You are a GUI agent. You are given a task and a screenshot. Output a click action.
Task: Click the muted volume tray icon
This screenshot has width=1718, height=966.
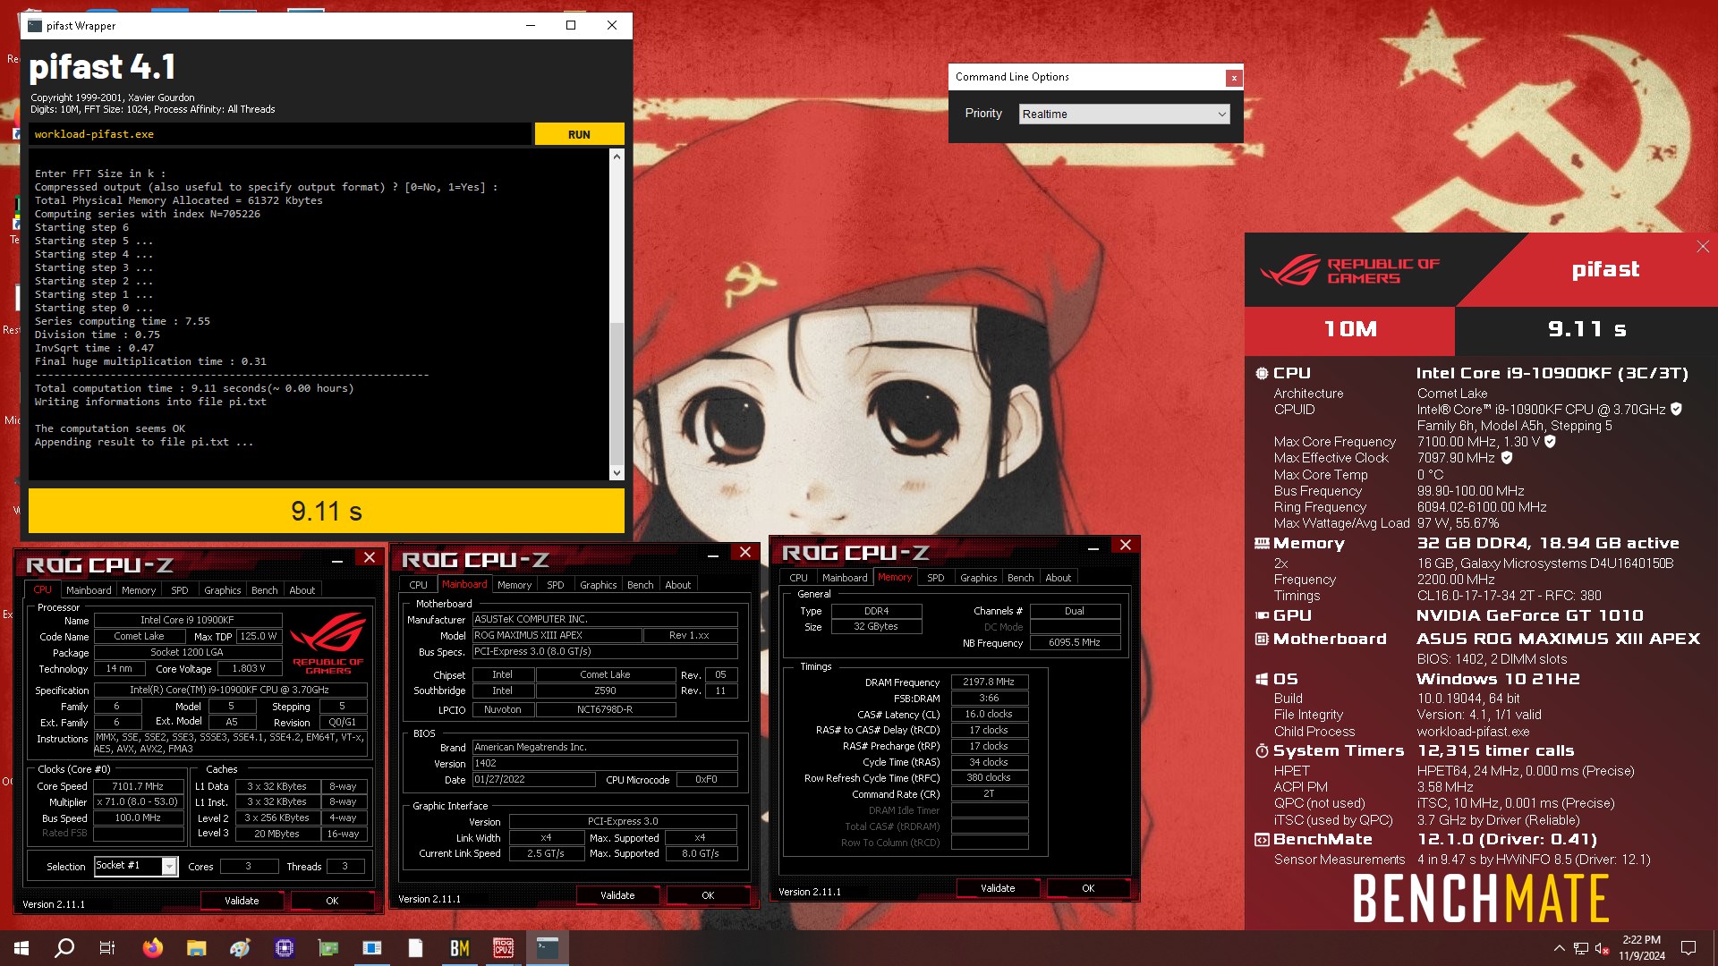(x=1603, y=948)
